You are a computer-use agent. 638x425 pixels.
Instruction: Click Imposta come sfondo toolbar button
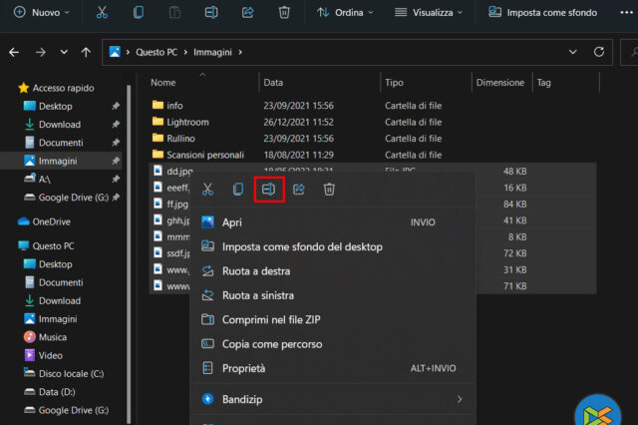542,13
